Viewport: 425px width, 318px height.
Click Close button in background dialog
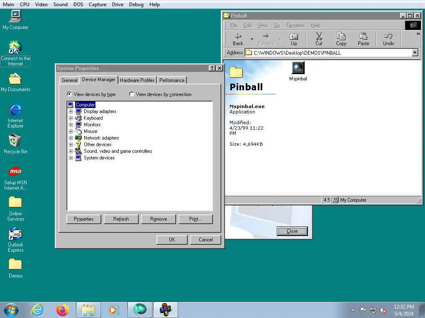point(292,231)
